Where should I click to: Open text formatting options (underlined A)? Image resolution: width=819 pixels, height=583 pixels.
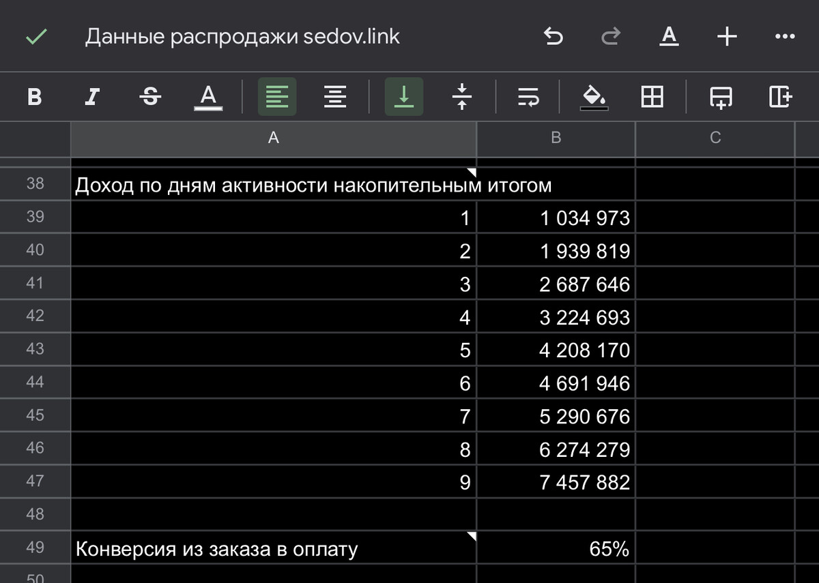(x=670, y=36)
